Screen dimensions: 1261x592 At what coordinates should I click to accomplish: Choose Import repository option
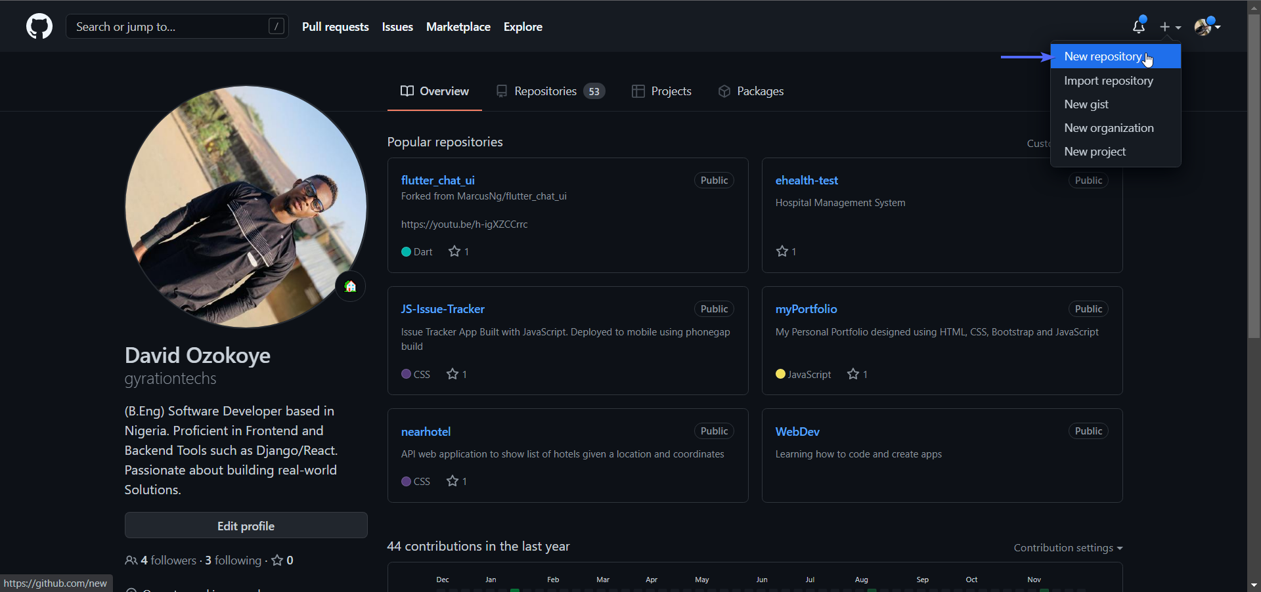click(1115, 81)
